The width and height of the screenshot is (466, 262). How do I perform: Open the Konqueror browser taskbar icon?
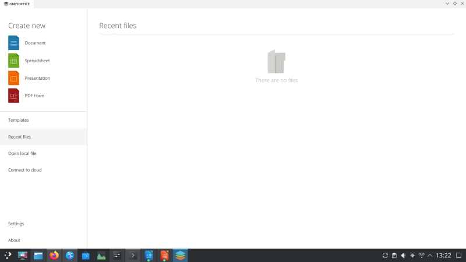[x=70, y=256]
